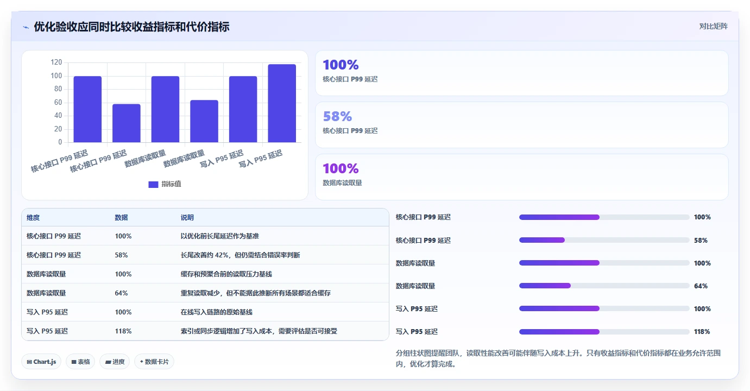Open the 58% 核心接口 P99 延迟 data card

coord(521,125)
